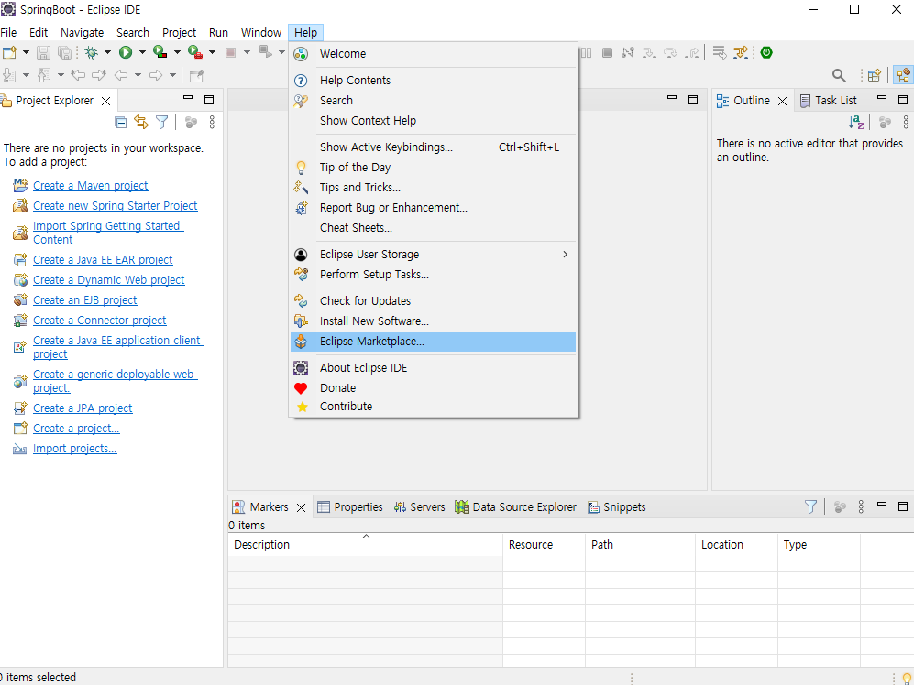Open dropdown next to Run button
914x685 pixels.
tap(142, 52)
